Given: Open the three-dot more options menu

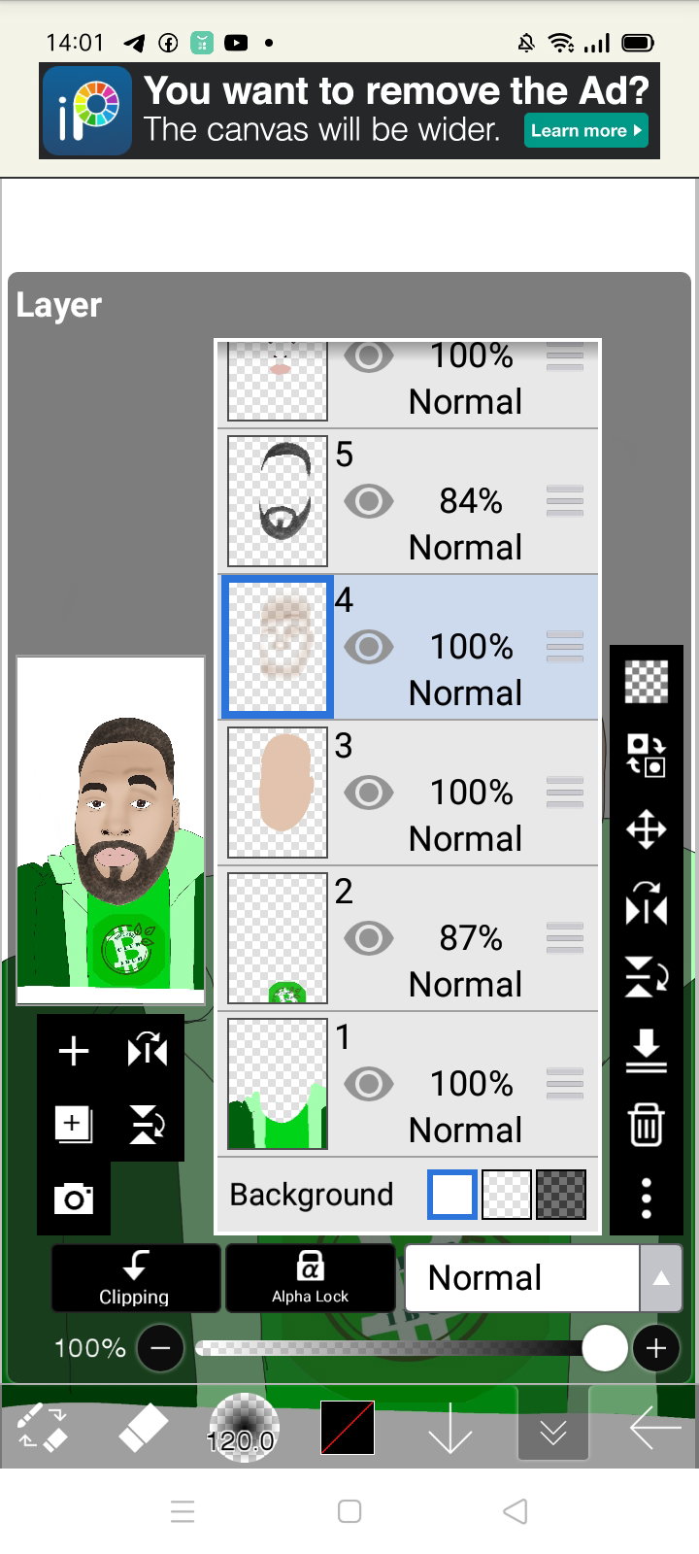Looking at the screenshot, I should tap(647, 1199).
